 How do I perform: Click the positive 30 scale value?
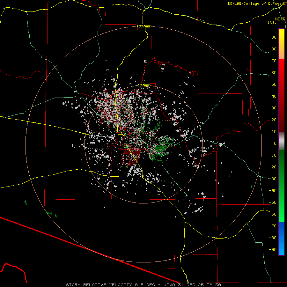click(x=274, y=108)
